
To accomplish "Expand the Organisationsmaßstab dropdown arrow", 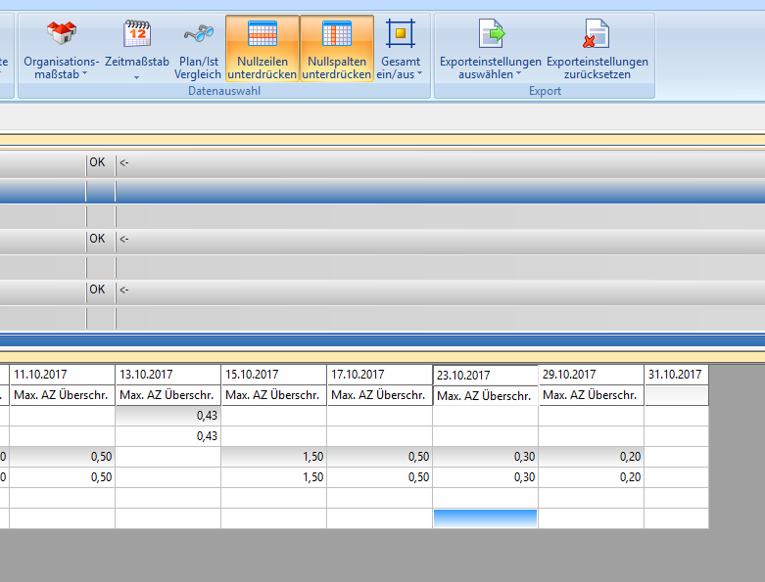I will pyautogui.click(x=84, y=74).
